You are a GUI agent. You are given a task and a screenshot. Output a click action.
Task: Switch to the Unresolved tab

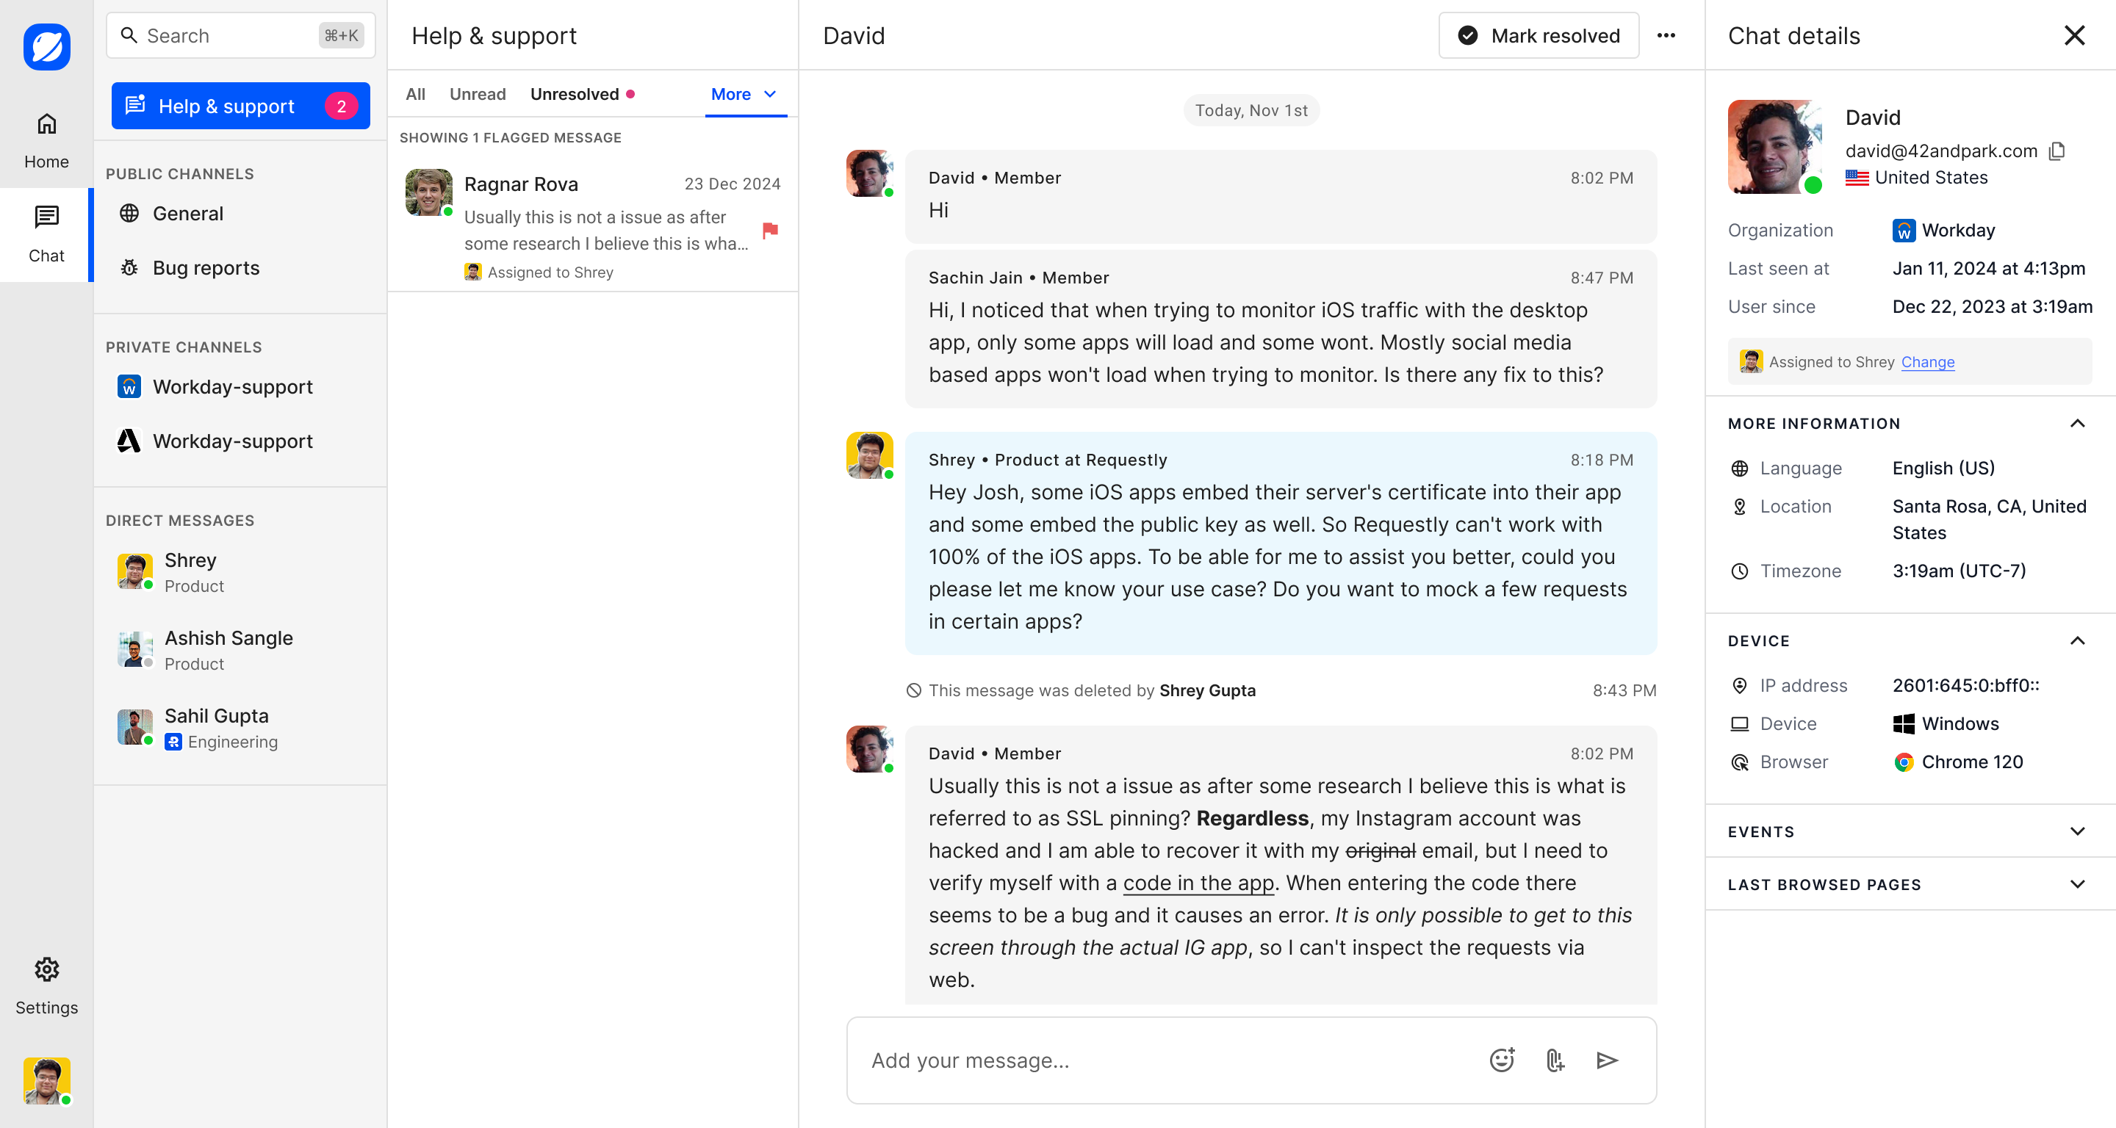click(582, 95)
